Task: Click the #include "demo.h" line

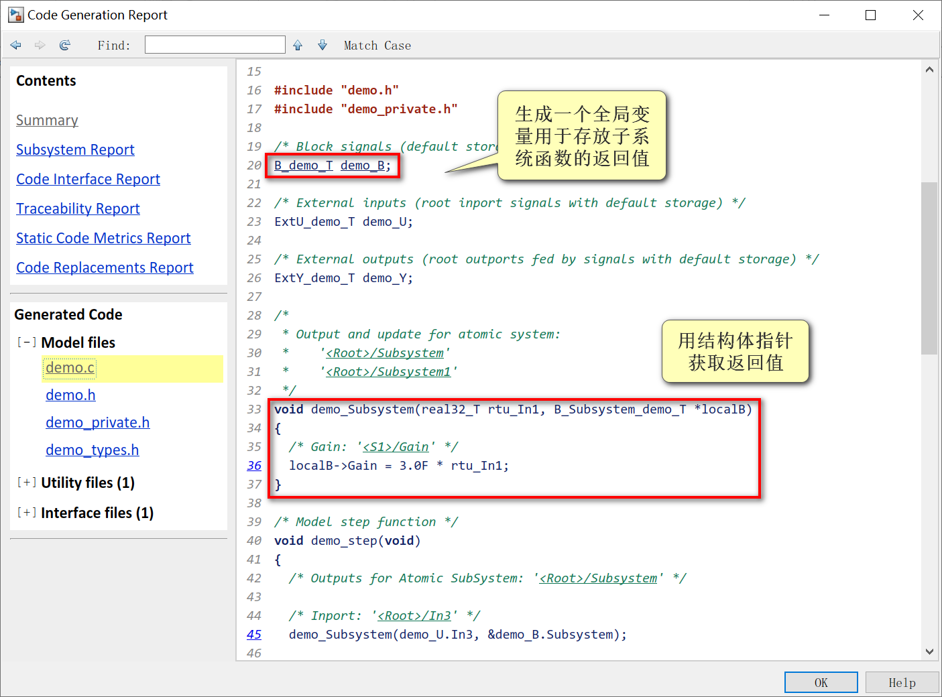Action: coord(337,90)
